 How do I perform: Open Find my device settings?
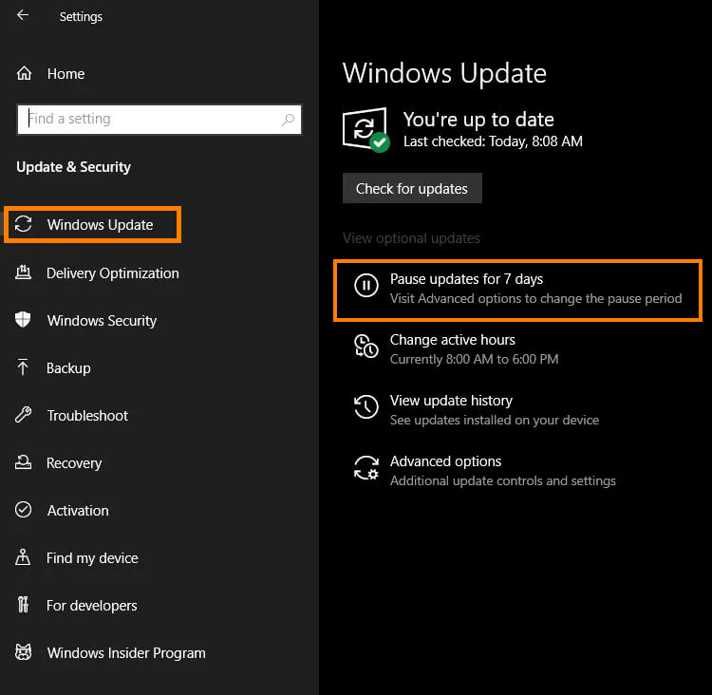(x=92, y=558)
